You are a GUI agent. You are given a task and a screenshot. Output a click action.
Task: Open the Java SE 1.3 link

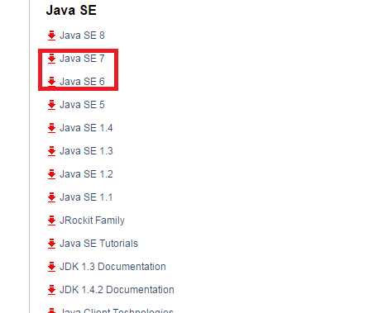click(86, 151)
